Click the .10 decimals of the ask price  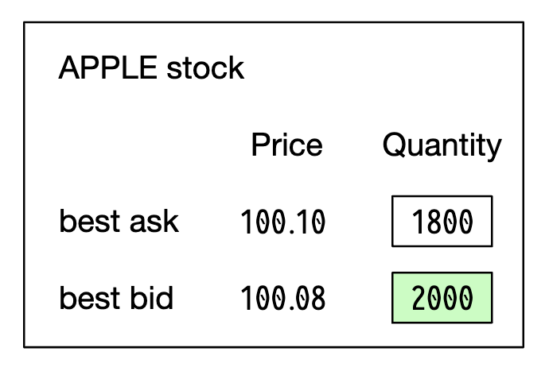point(306,222)
